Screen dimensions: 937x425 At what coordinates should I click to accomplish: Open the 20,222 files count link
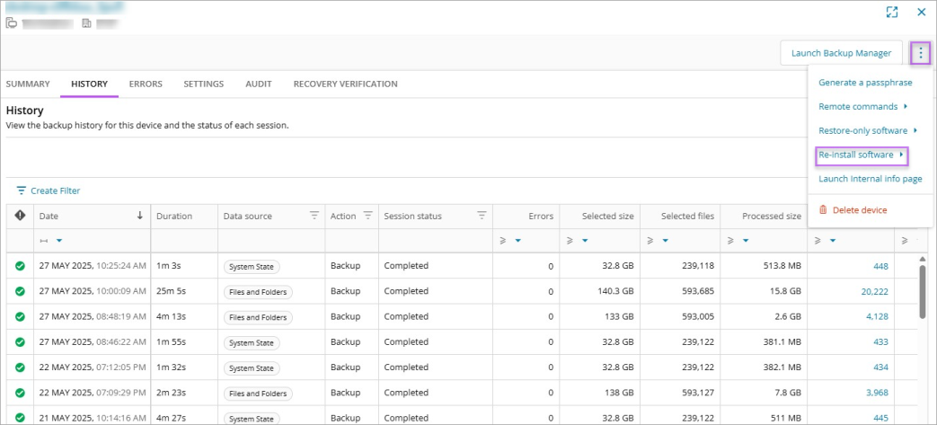point(874,291)
